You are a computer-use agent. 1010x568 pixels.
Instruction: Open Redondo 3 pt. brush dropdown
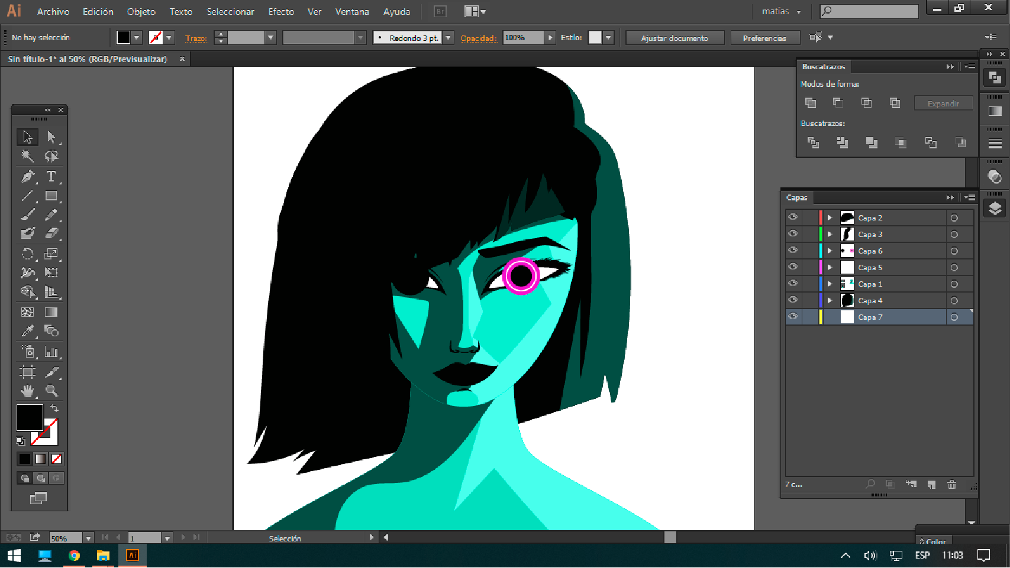click(448, 38)
